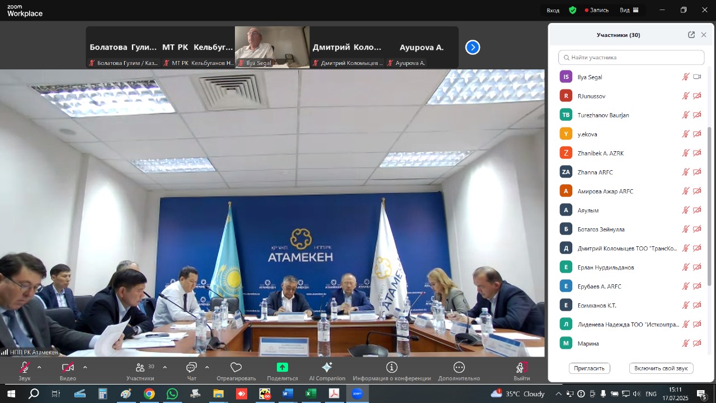The height and width of the screenshot is (403, 716).
Task: Select Болатова Гулим participant tile
Action: click(x=123, y=47)
